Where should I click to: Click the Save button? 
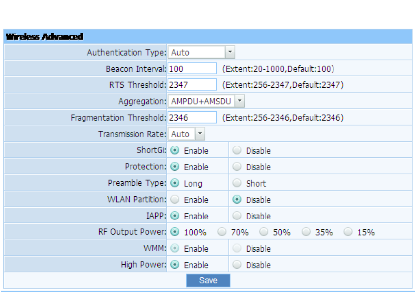(x=208, y=281)
